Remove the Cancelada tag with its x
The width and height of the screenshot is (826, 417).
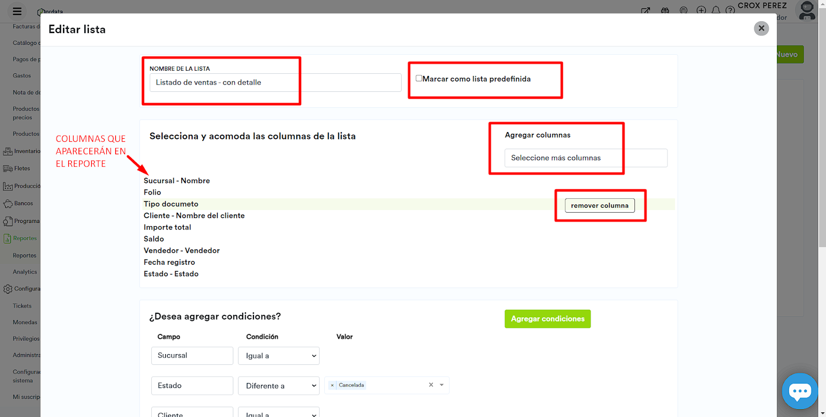pos(332,386)
